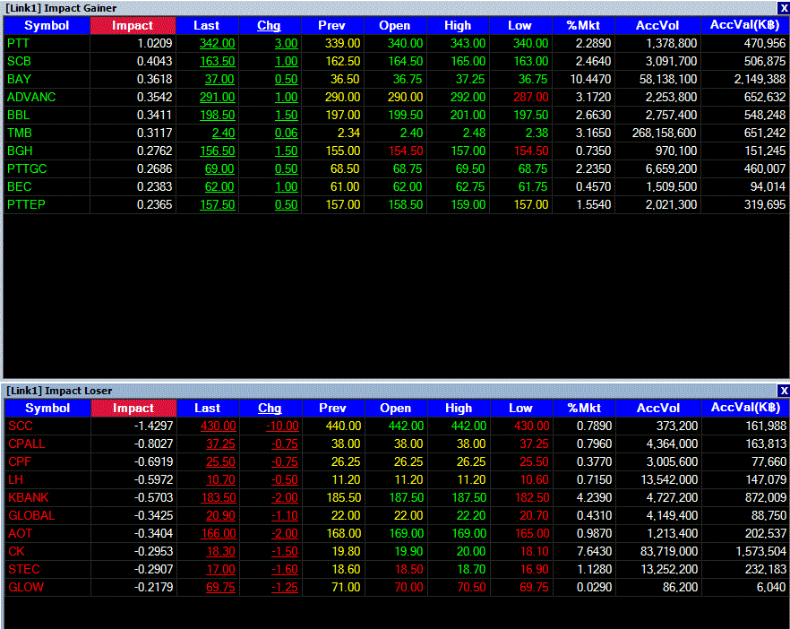Close the Impact Loser panel
This screenshot has height=629, width=790.
[784, 391]
